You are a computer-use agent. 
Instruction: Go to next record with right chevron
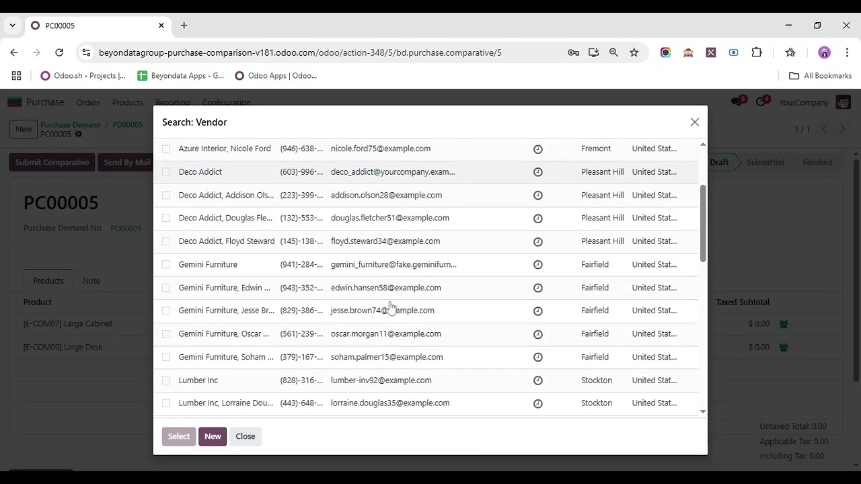pyautogui.click(x=842, y=129)
